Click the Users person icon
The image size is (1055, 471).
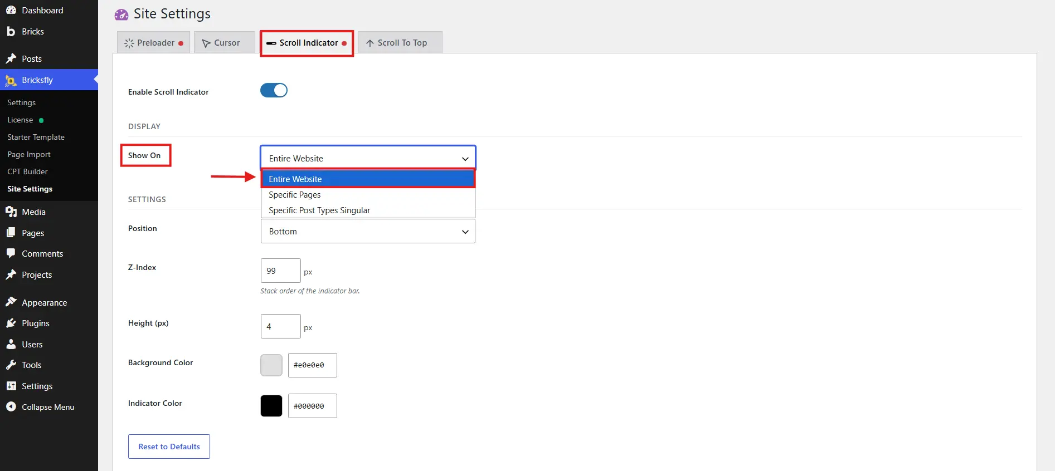click(11, 344)
